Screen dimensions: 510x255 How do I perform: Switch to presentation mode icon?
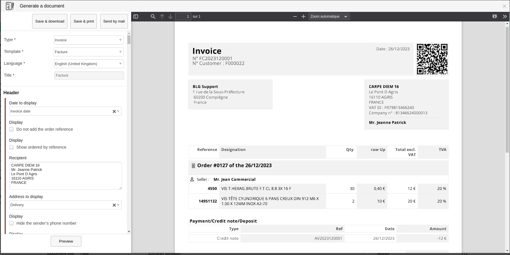(x=495, y=16)
